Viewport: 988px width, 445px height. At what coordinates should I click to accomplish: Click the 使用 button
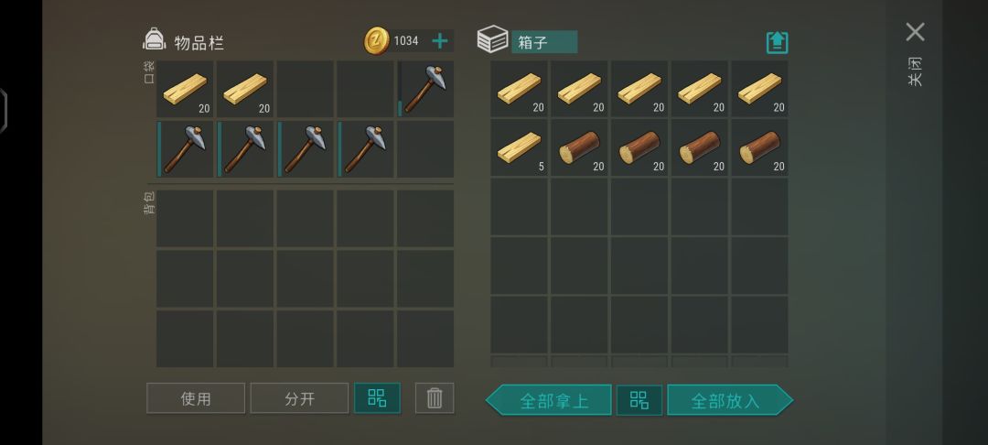(196, 398)
